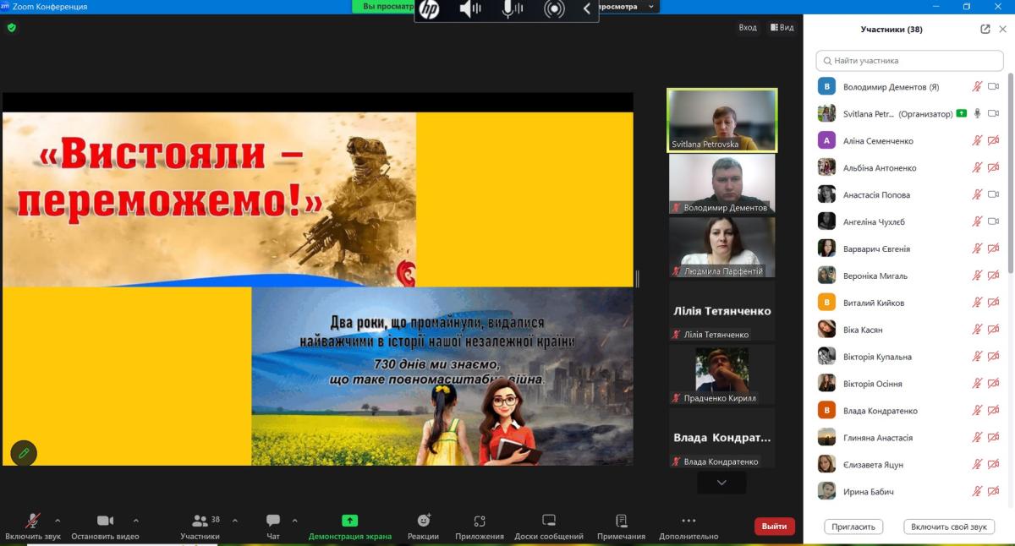Click the red Выйти leave button

[774, 527]
